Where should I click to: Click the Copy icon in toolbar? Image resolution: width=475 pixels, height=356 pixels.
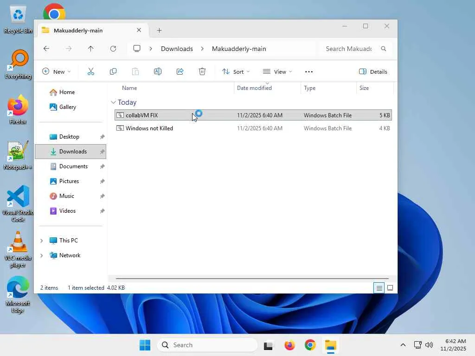point(113,71)
